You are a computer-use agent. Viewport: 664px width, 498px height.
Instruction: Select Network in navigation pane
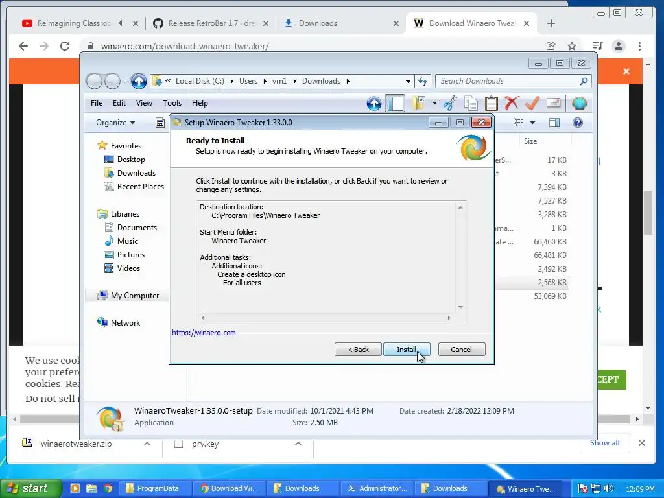coord(125,323)
